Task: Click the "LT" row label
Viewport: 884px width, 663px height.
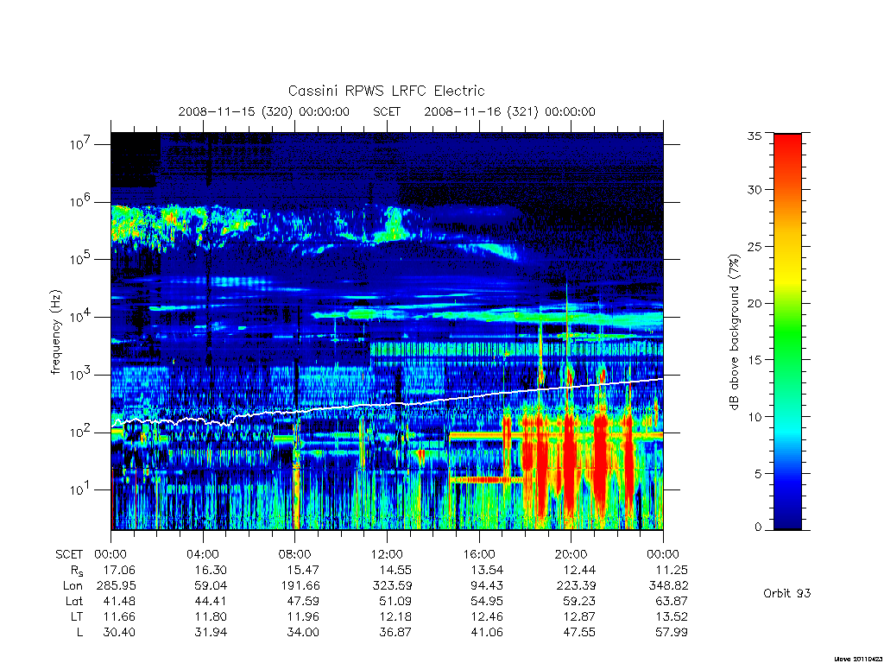Action: [77, 616]
